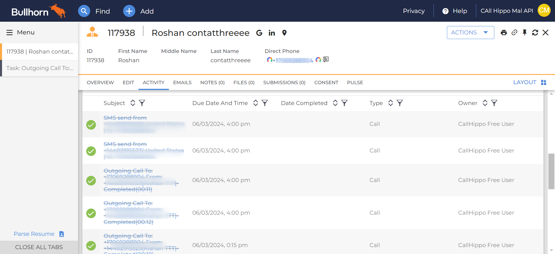The image size is (555, 254).
Task: Toggle the second SMS send task checkmark
Action: click(x=91, y=151)
